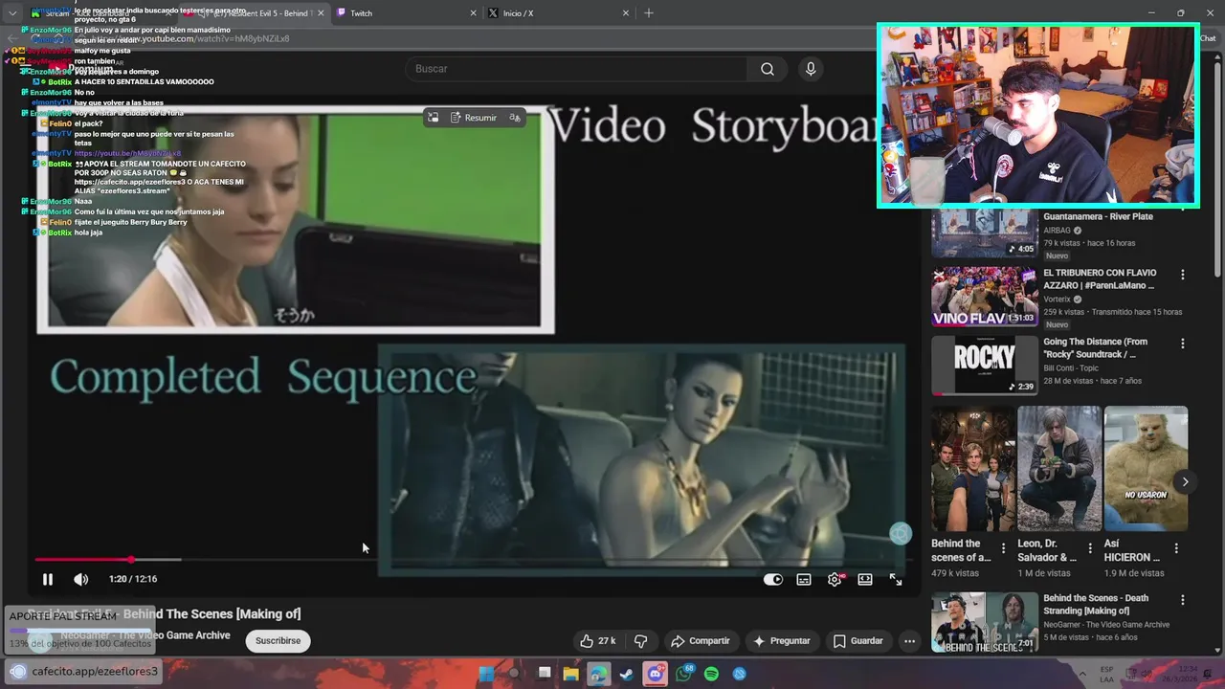Open options for El Tribunero con Flavio Azzaro
The width and height of the screenshot is (1225, 689).
click(x=1183, y=275)
